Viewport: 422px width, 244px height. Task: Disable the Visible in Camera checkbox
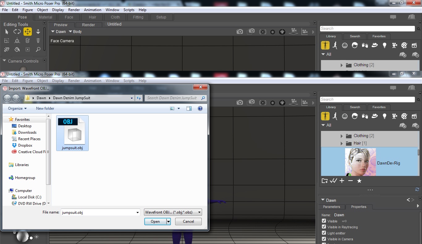(x=324, y=239)
